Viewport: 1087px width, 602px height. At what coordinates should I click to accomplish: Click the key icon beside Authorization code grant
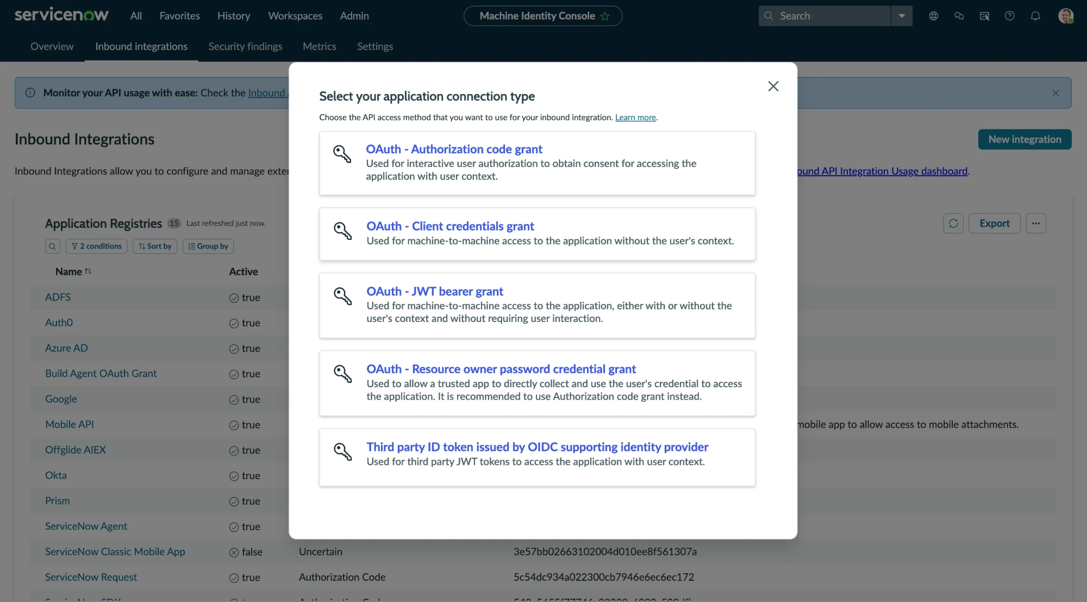(342, 154)
